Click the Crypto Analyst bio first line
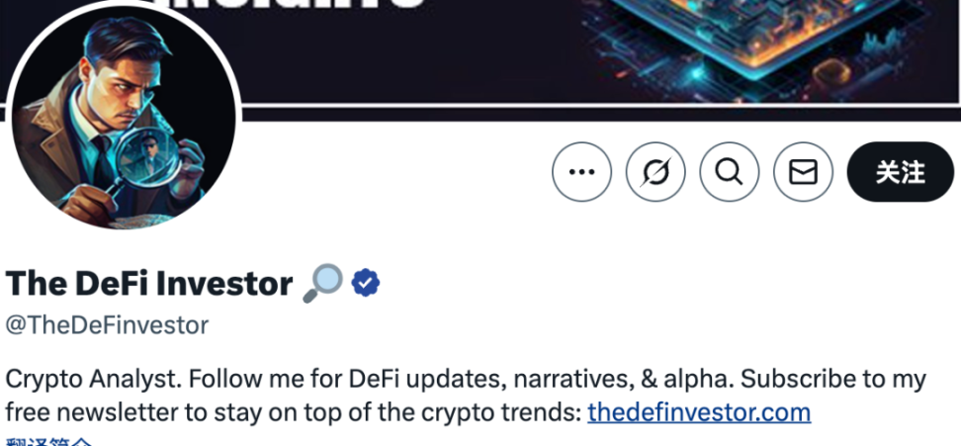Image resolution: width=961 pixels, height=446 pixels. coord(466,379)
